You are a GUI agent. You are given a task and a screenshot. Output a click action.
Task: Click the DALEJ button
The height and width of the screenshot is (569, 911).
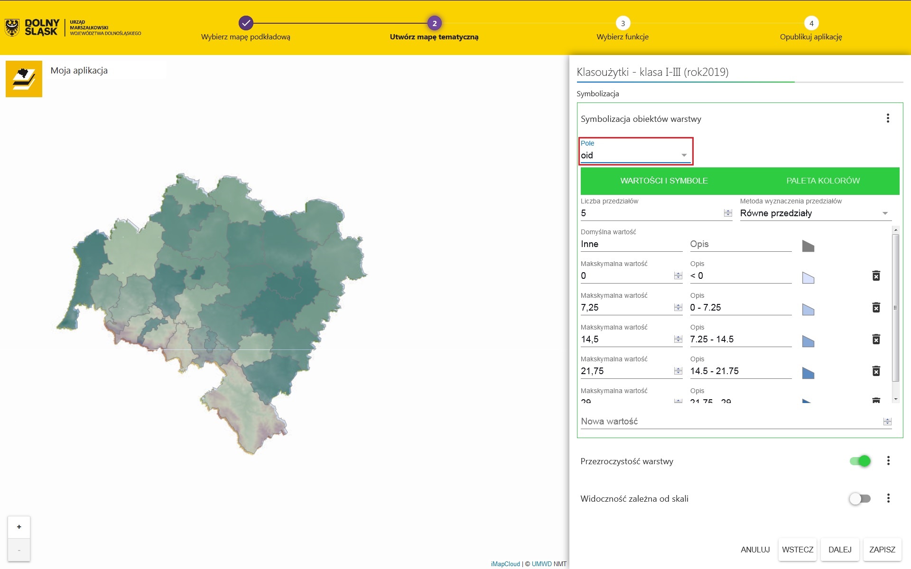point(839,550)
